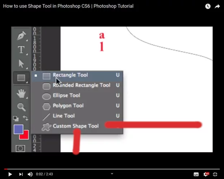Open the blue foreground color swatch
Viewport: 224px width, 179px height.
coord(18,129)
